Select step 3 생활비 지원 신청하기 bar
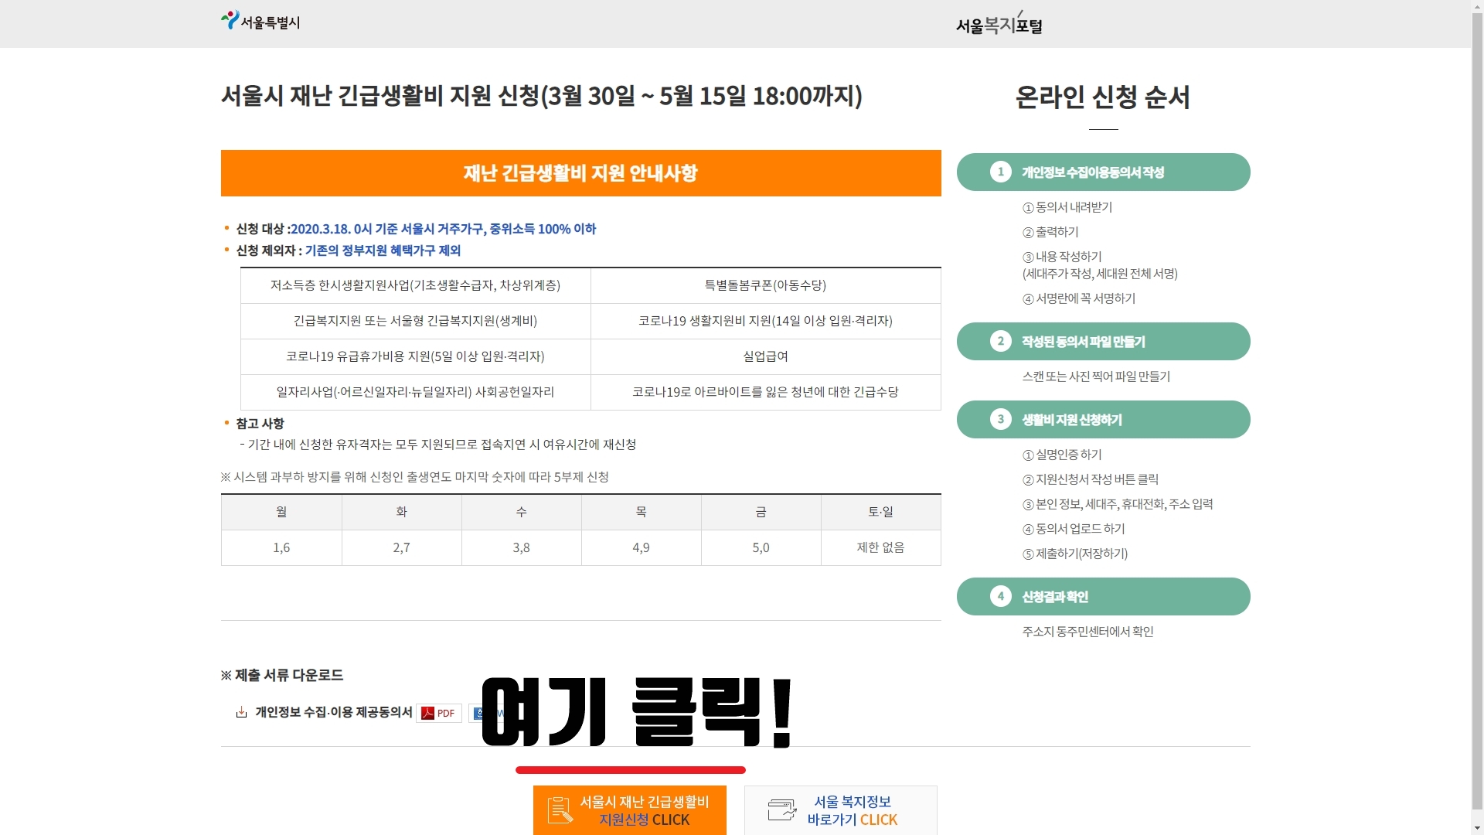The width and height of the screenshot is (1484, 835). 1103,419
